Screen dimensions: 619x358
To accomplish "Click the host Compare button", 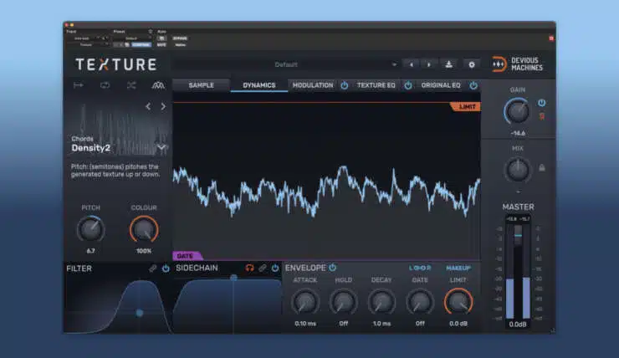I will pyautogui.click(x=141, y=44).
